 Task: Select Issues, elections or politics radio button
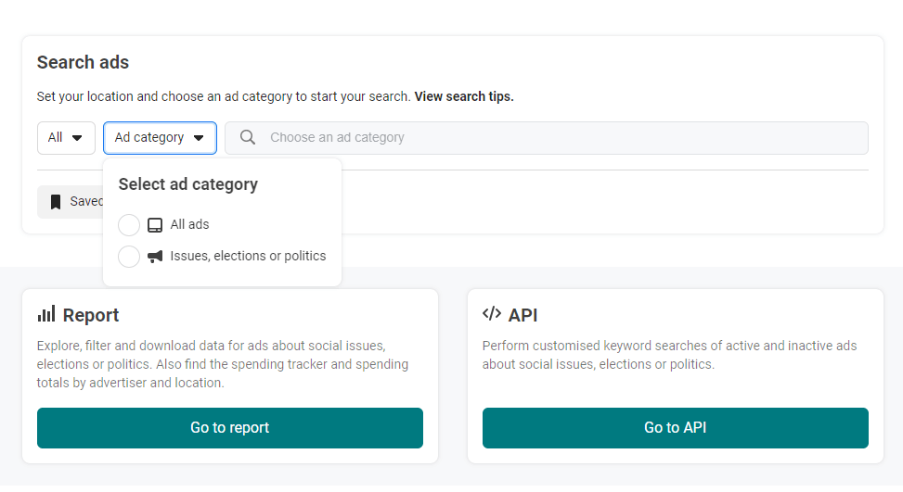coord(129,257)
